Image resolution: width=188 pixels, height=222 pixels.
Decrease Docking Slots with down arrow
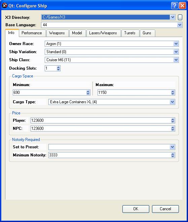coord(58,70)
